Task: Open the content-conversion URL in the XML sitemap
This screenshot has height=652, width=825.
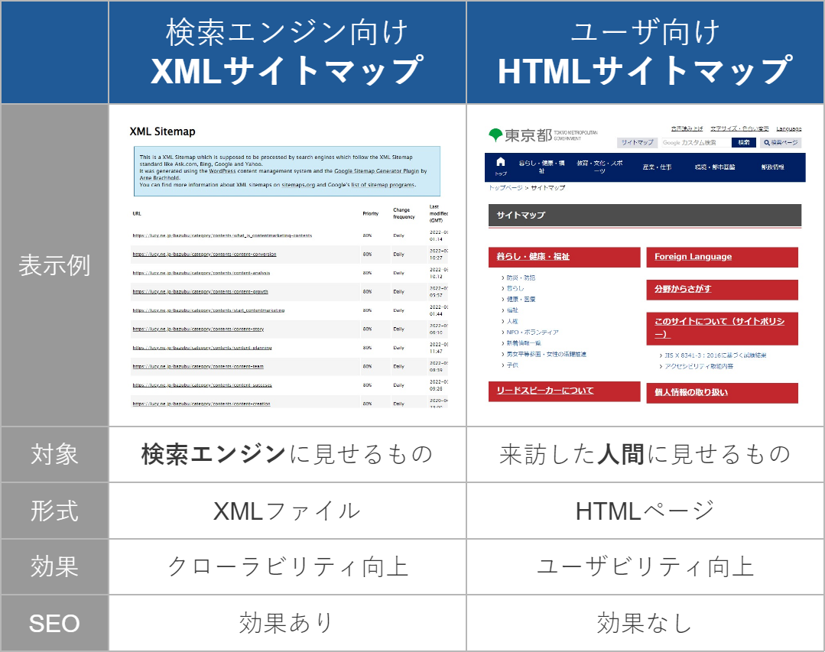Action: tap(204, 255)
